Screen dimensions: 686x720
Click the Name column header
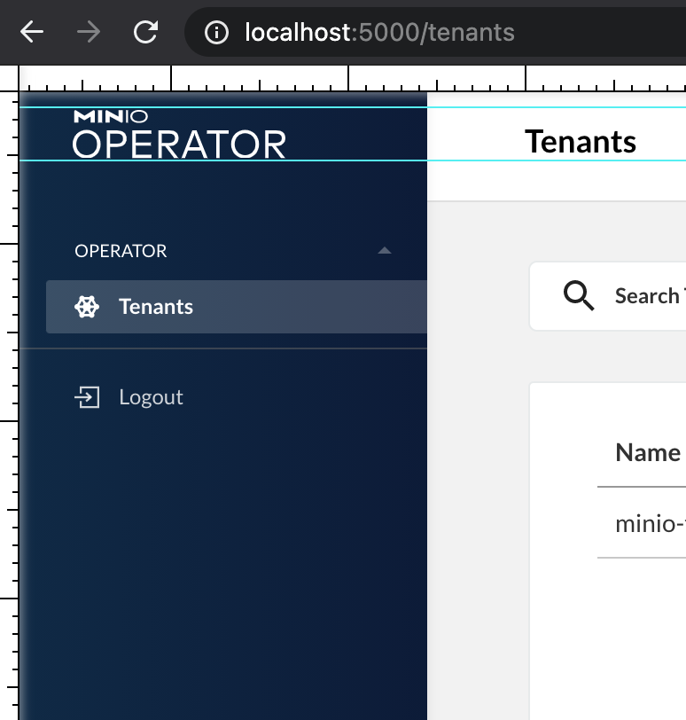(648, 453)
